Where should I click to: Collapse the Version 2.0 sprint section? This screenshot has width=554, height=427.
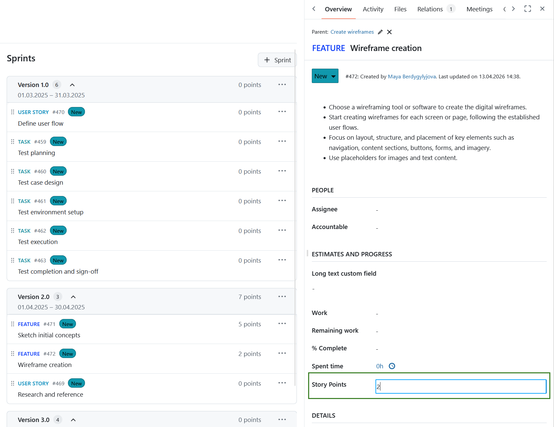click(73, 296)
